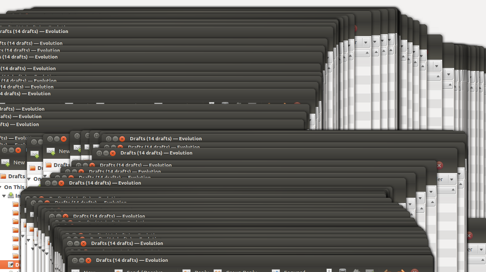
Task: Collapse the Inbox tree expander in the leftmost window
Action: click(x=4, y=196)
